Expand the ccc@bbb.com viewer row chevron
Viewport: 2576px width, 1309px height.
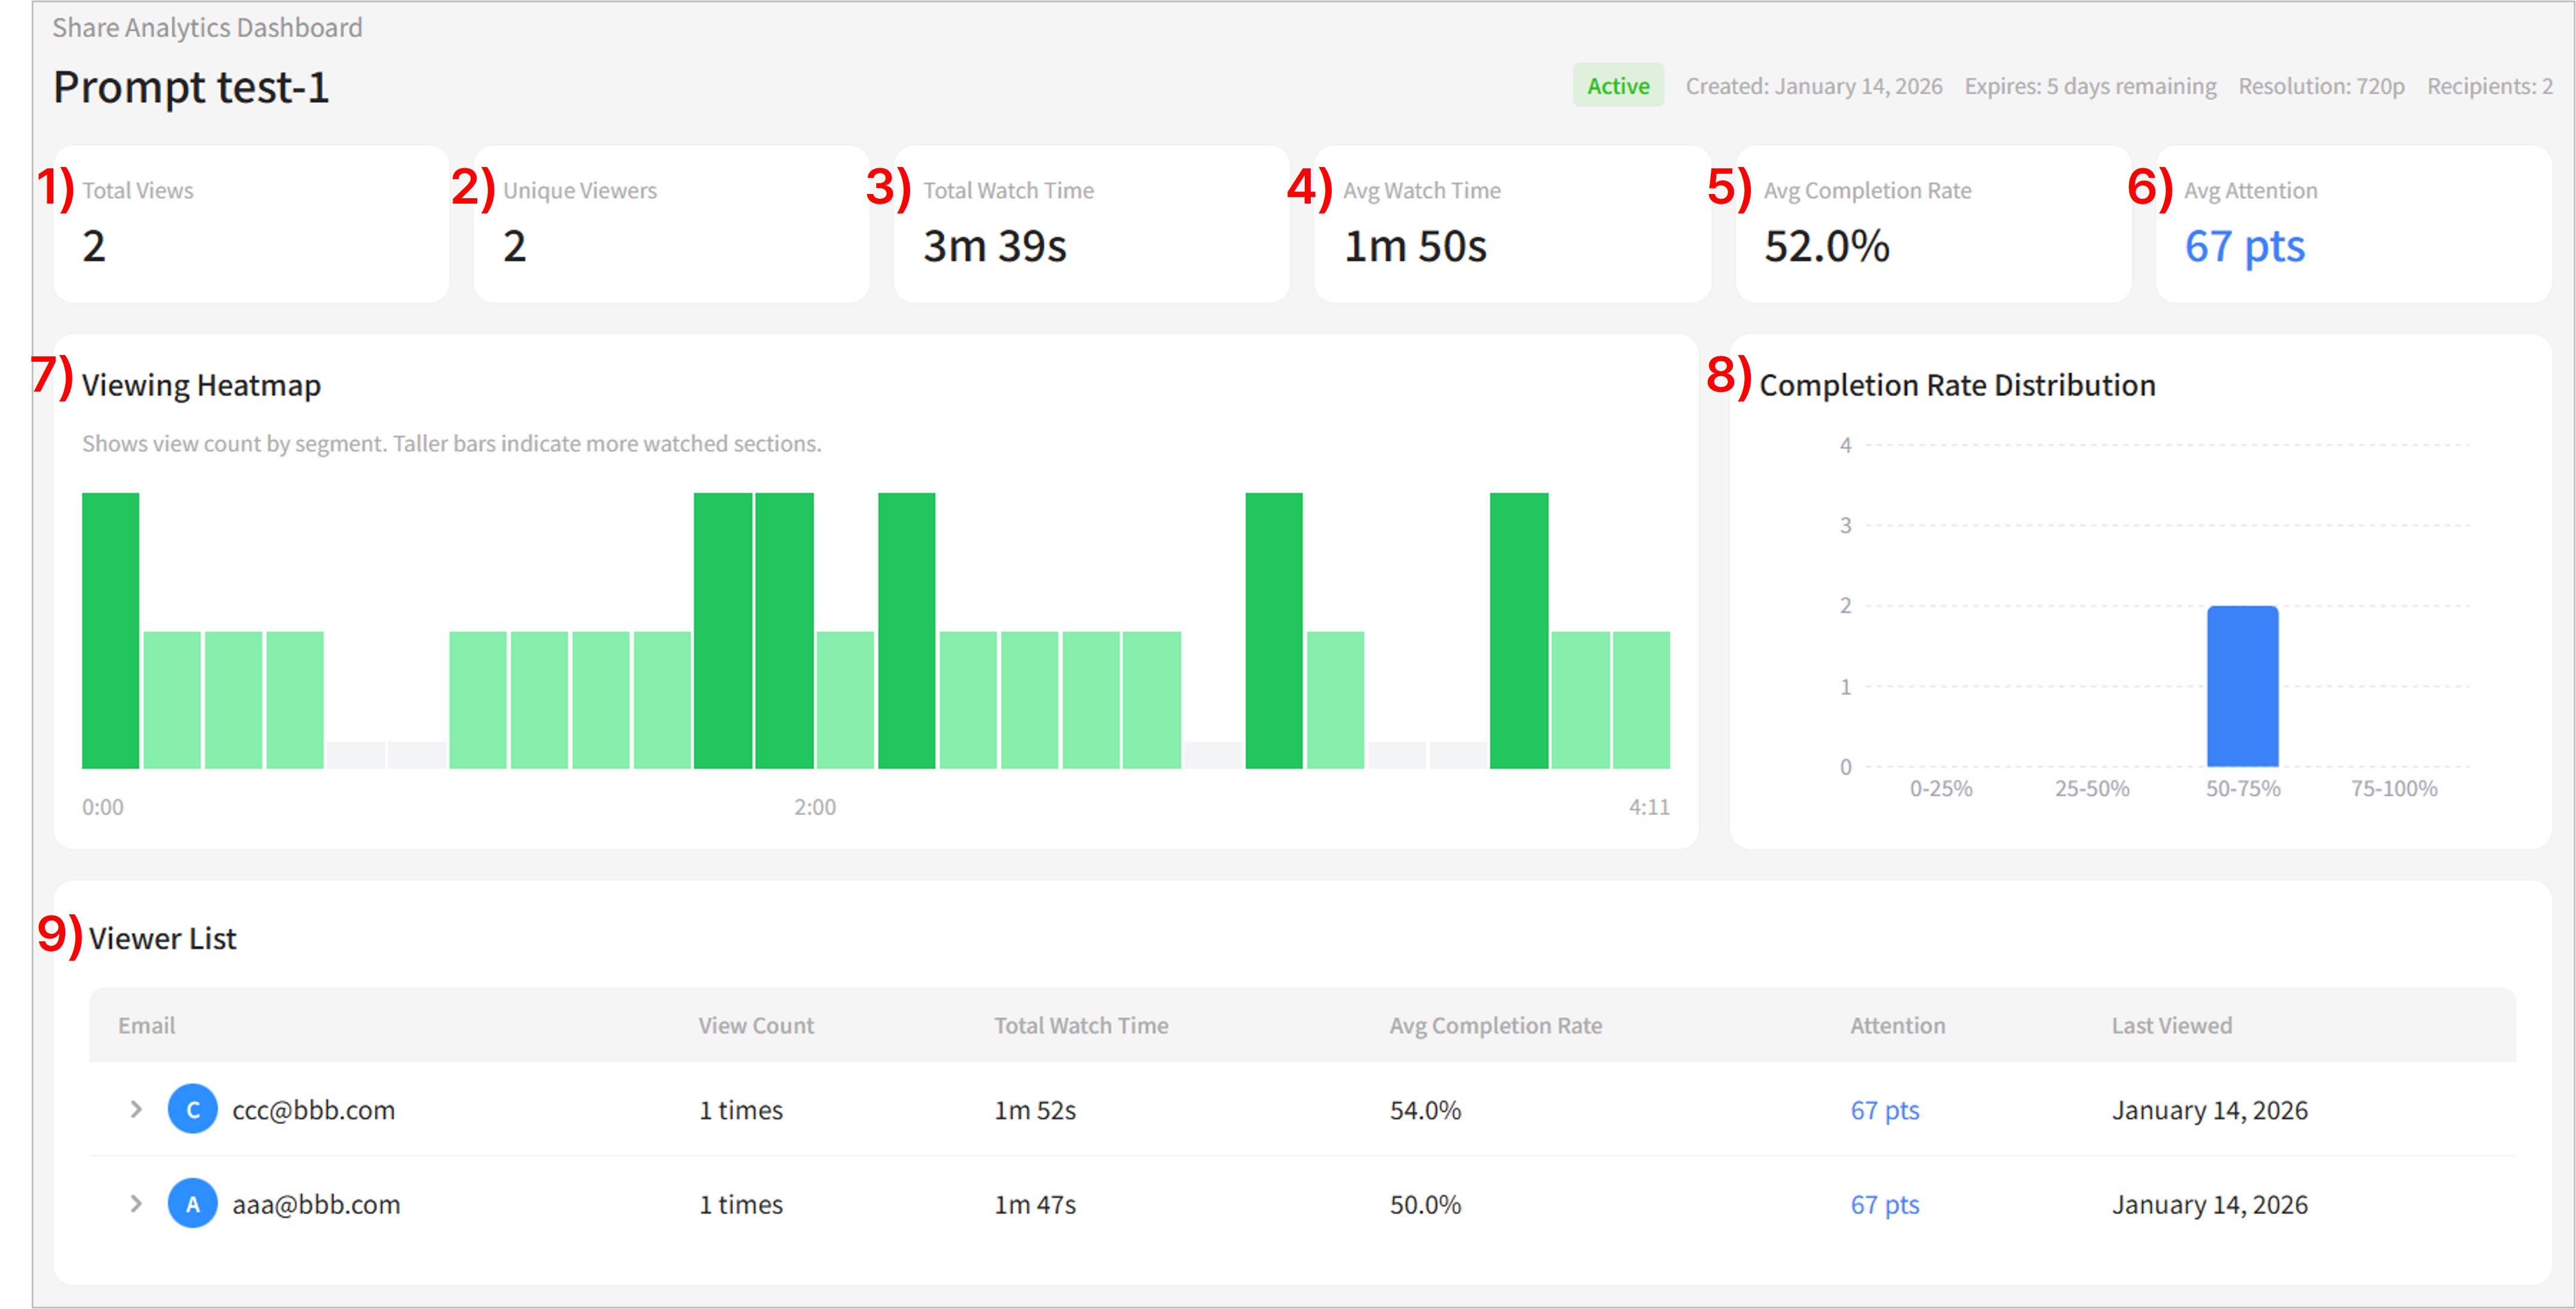click(136, 1109)
